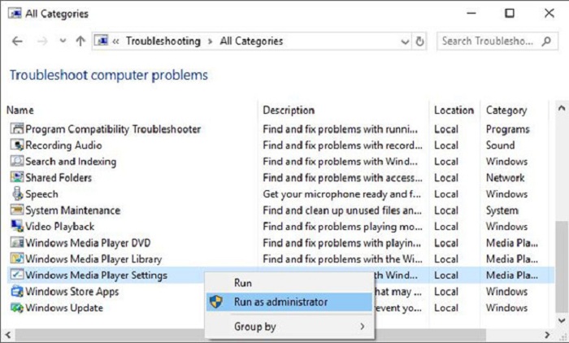Click the Program Compatibility Troubleshooter icon
569x343 pixels.
[x=17, y=128]
